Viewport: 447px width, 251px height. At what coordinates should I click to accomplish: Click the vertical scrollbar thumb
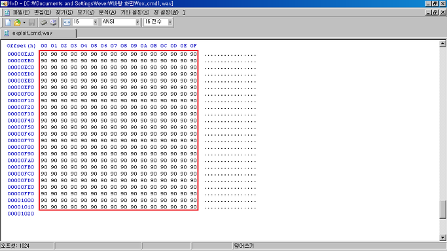[442, 209]
